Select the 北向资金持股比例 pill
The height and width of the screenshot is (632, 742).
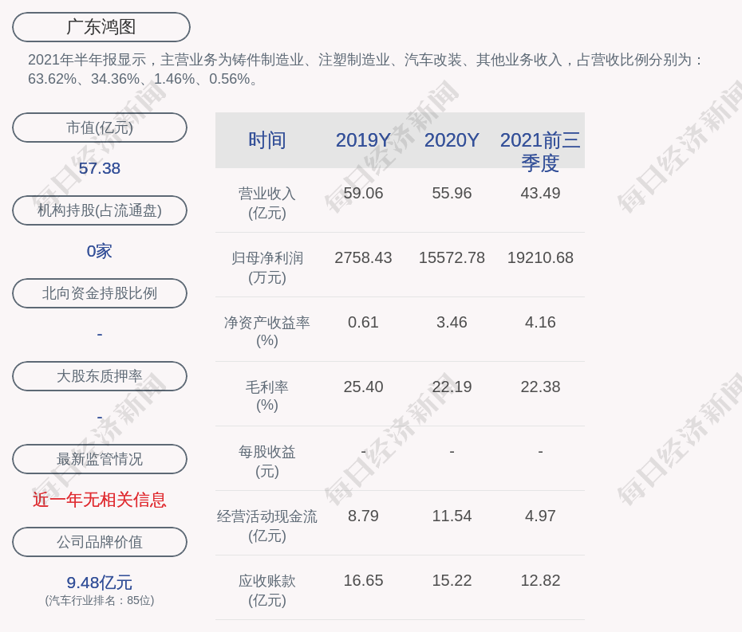point(100,293)
